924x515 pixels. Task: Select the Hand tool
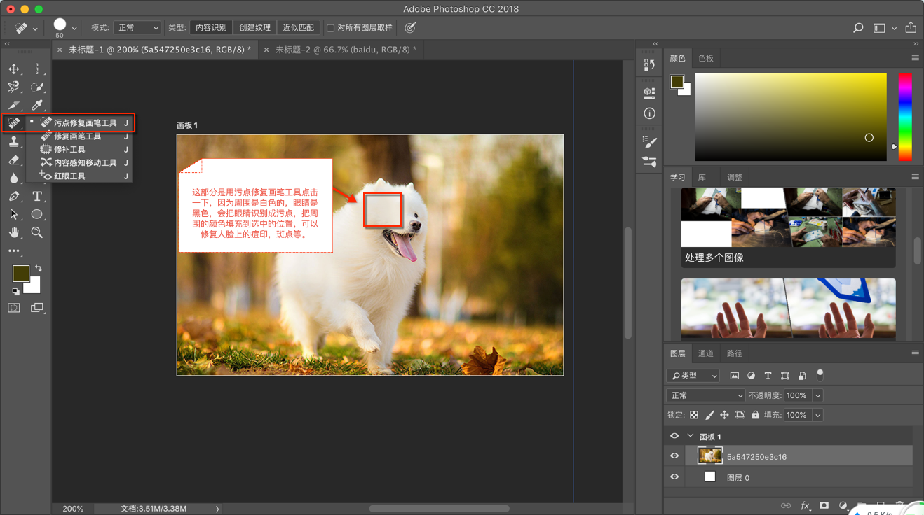[14, 232]
